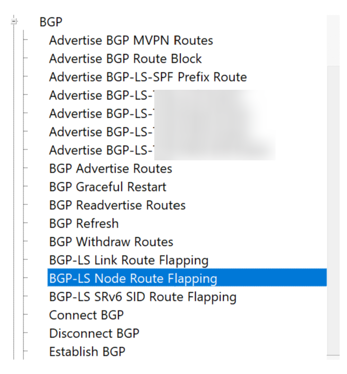Select BGP Advertise Routes item
347x374 pixels.
point(110,169)
